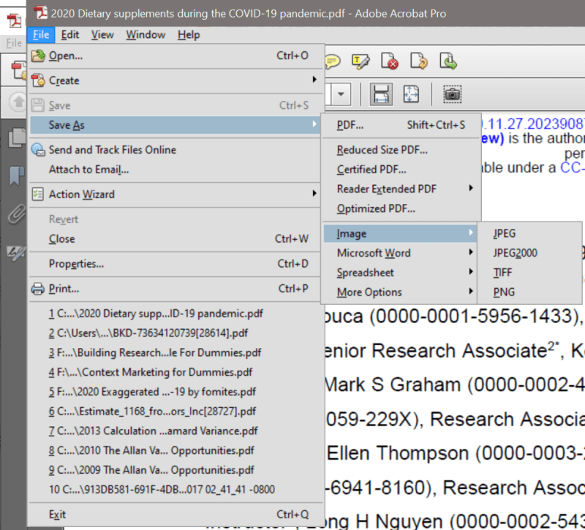
Task: Open recent Context Marketing for Dummies pdf
Action: tap(175, 372)
